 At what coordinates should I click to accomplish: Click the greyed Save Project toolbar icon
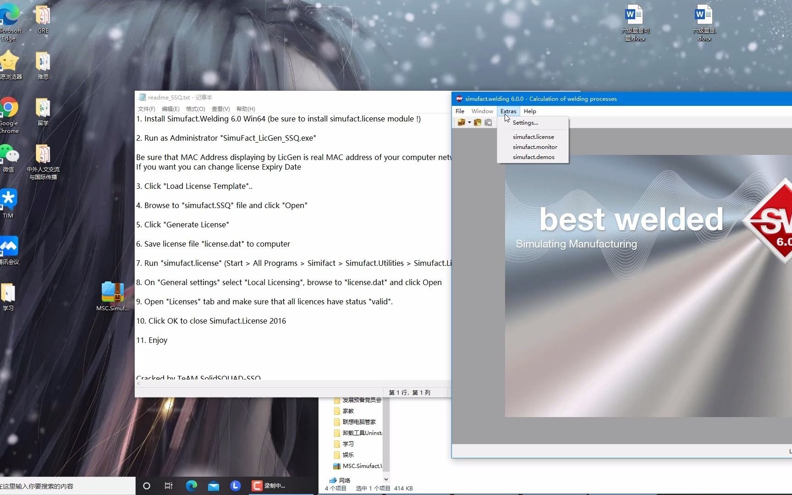pyautogui.click(x=488, y=122)
